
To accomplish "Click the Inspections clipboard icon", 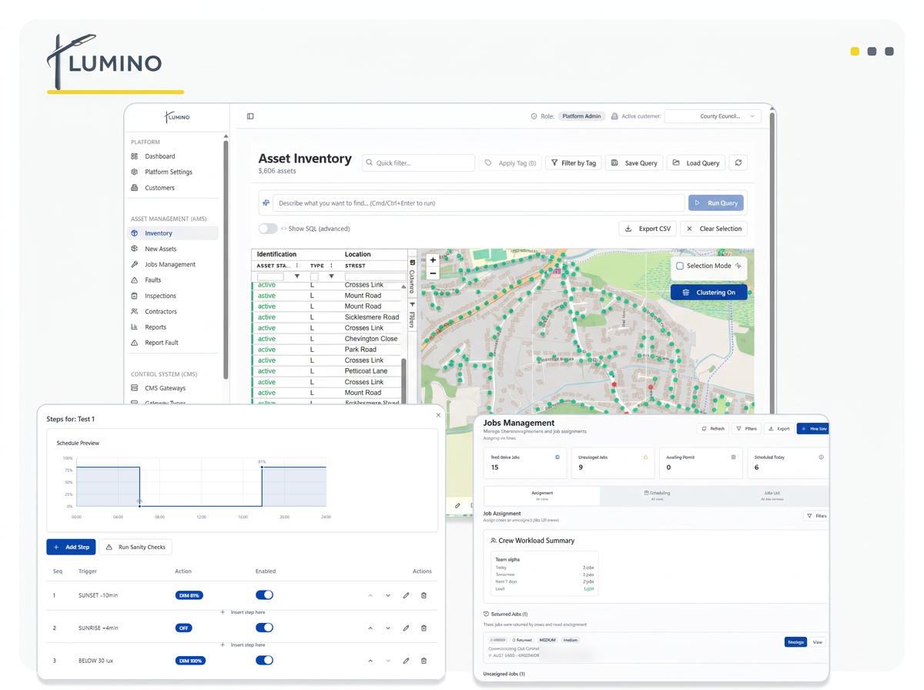I will (135, 296).
